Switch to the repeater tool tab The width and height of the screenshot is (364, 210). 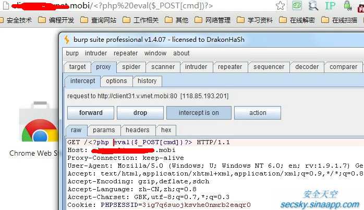point(230,67)
